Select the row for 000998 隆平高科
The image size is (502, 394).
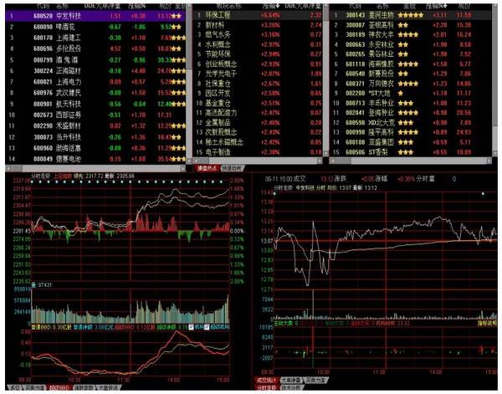[x=411, y=132]
